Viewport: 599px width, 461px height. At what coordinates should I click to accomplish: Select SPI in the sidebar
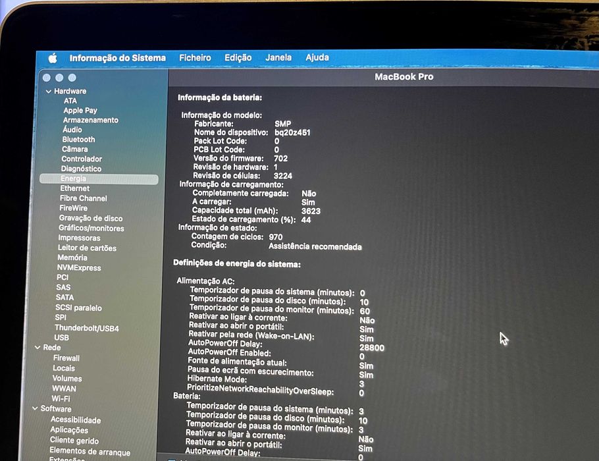[x=61, y=317]
